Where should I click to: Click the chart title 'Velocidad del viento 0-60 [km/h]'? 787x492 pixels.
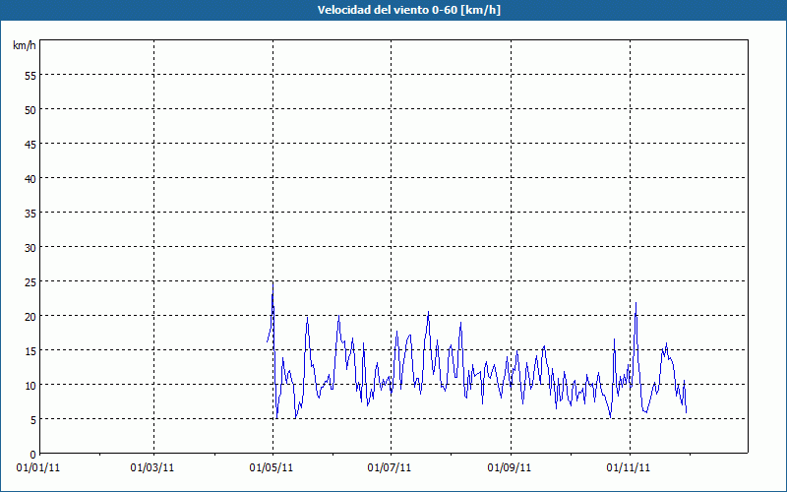(x=408, y=10)
